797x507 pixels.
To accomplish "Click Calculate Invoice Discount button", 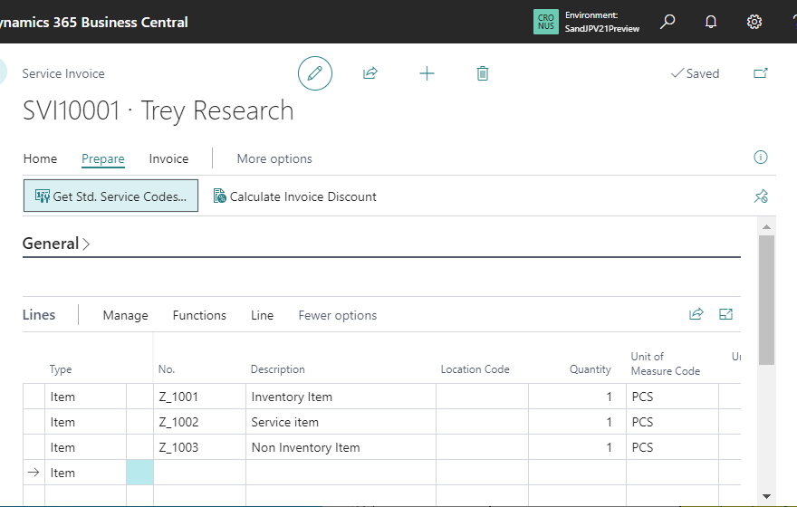I will point(295,196).
